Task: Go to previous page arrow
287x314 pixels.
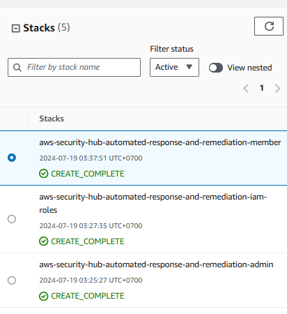Action: coord(246,89)
